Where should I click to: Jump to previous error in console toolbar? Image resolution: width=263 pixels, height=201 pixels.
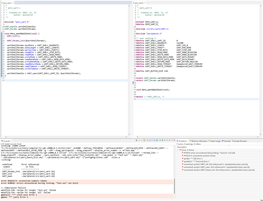coord(142,140)
